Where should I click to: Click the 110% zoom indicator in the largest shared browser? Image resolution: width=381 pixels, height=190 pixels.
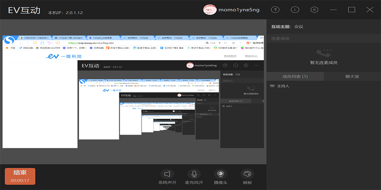pyautogui.click(x=211, y=43)
